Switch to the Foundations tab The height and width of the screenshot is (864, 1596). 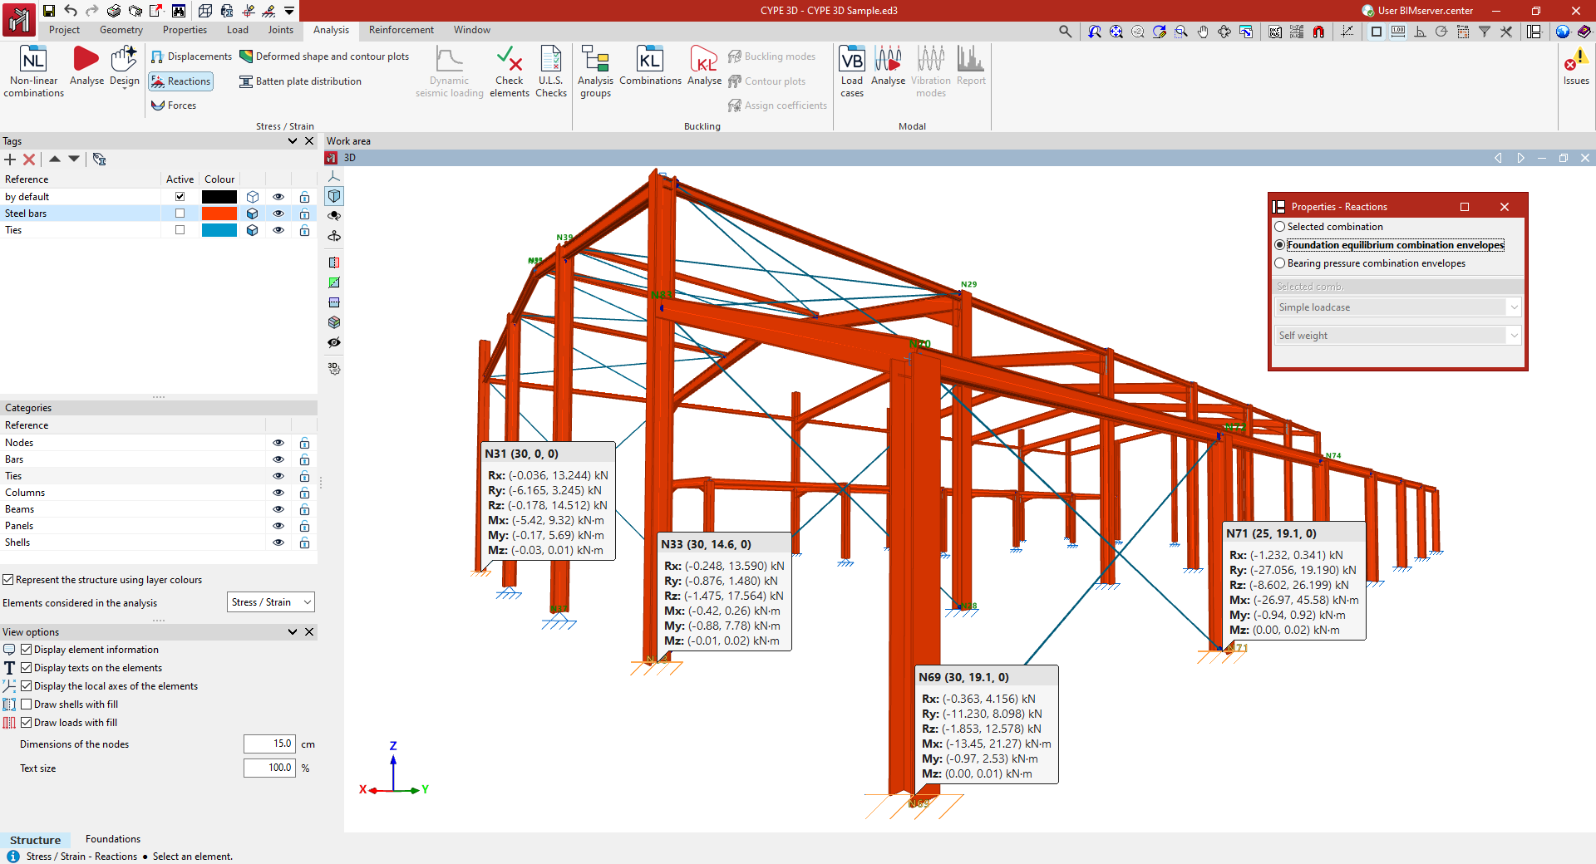point(113,839)
